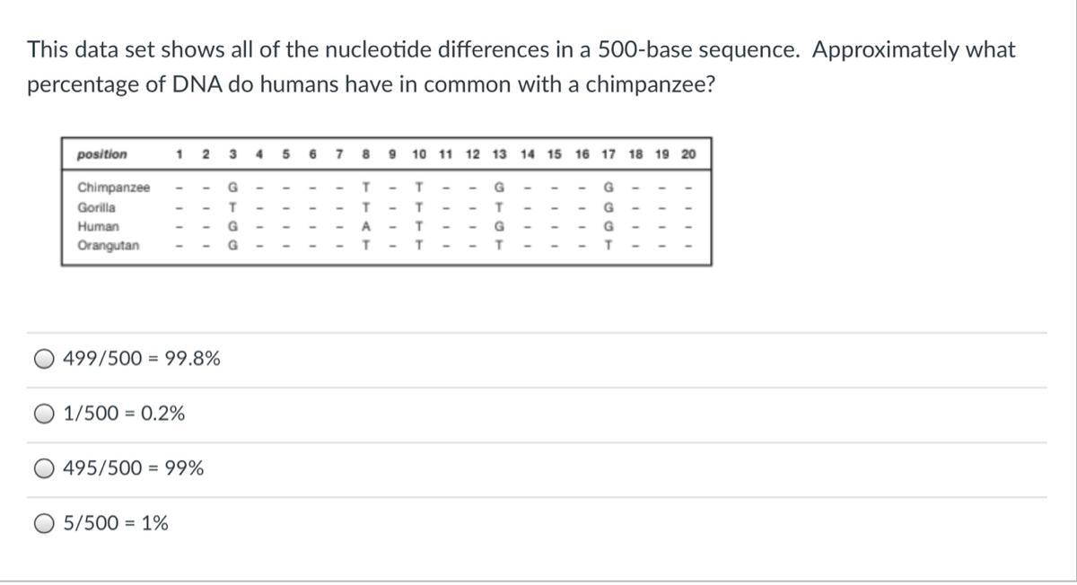Click the Human 'A' nucleotide at position 8
Screen dimensions: 1077x585
click(x=366, y=227)
